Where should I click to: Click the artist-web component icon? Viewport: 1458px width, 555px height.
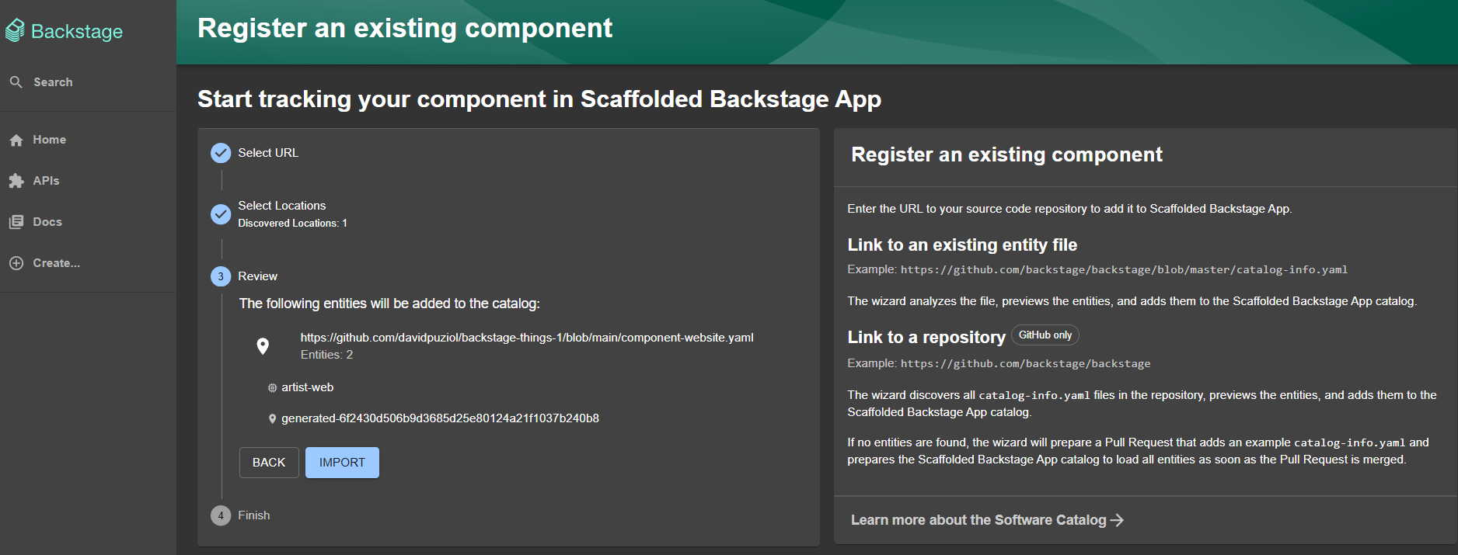(x=272, y=388)
